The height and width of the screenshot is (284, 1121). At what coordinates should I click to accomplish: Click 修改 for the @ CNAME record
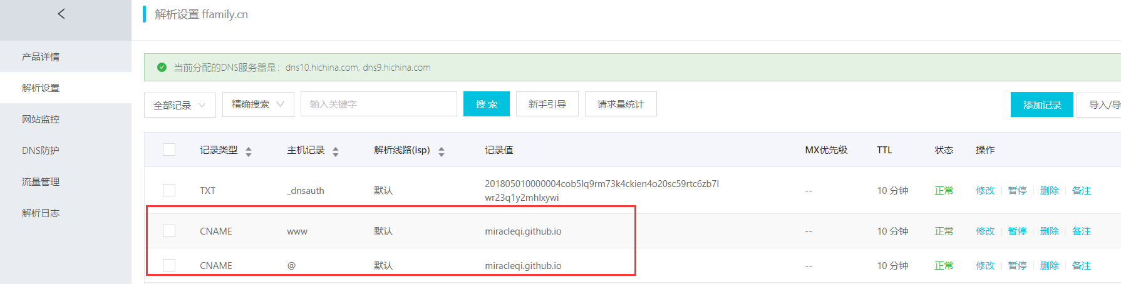[985, 266]
